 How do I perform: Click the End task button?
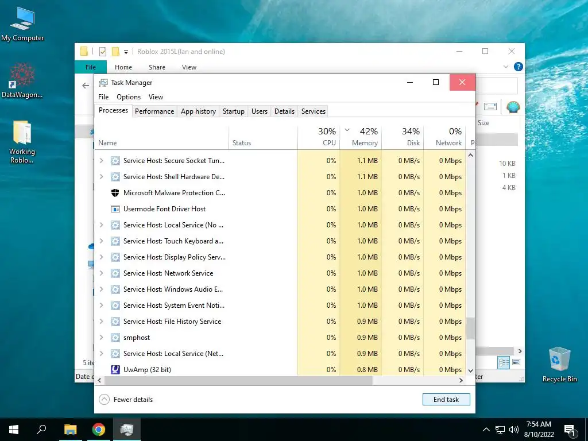click(x=446, y=400)
